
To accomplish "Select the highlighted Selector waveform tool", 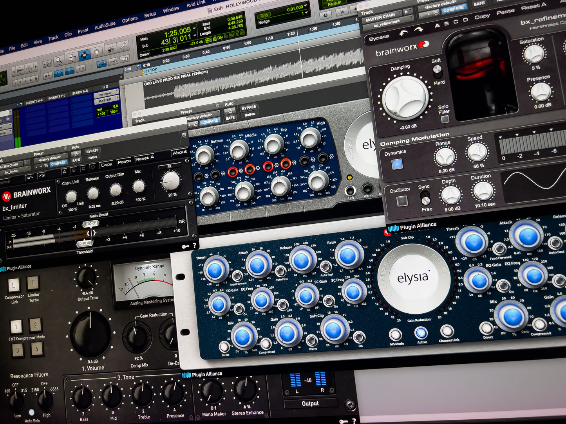I will click(84, 55).
